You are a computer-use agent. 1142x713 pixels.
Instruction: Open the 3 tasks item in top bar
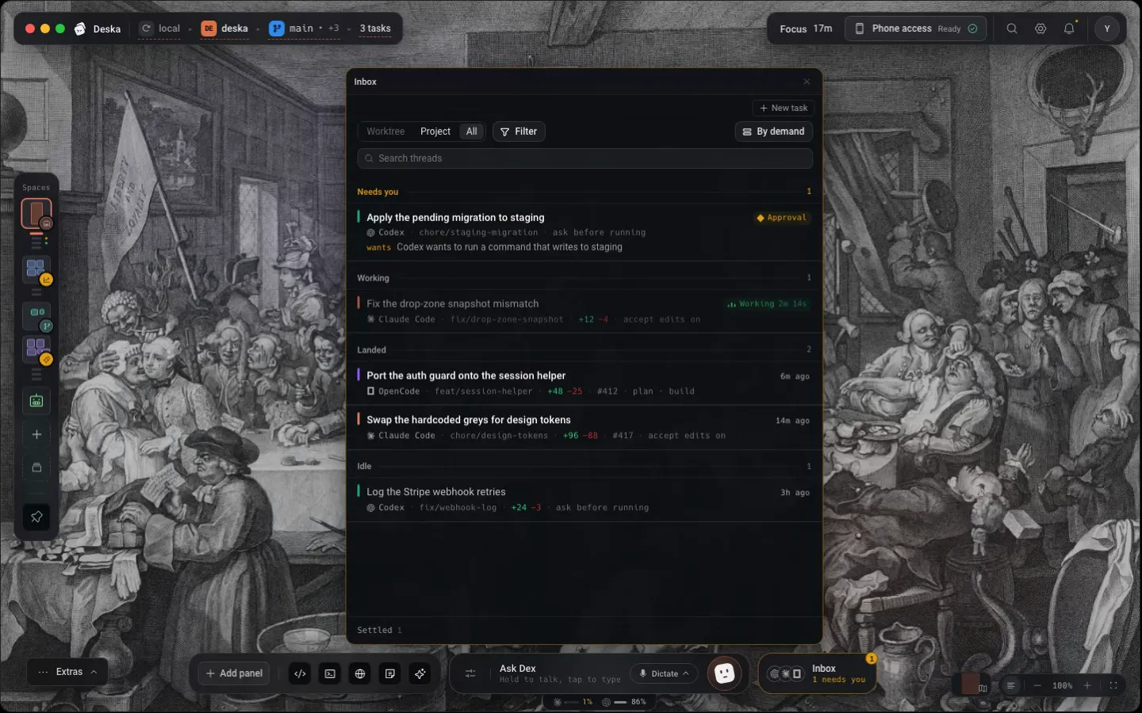coord(375,29)
